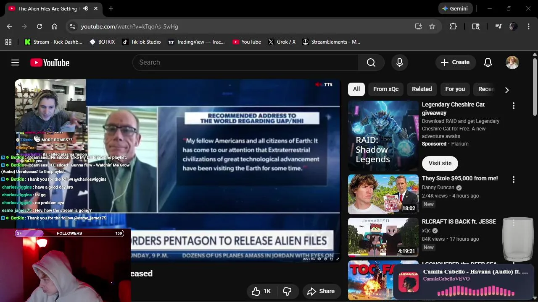Go back to the previous page
Viewport: 538px width, 302px height.
9,26
